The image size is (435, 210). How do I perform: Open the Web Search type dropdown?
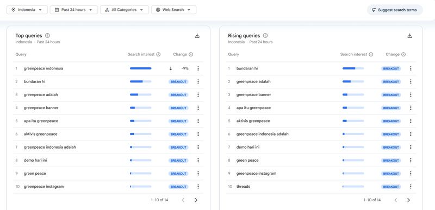pos(173,10)
